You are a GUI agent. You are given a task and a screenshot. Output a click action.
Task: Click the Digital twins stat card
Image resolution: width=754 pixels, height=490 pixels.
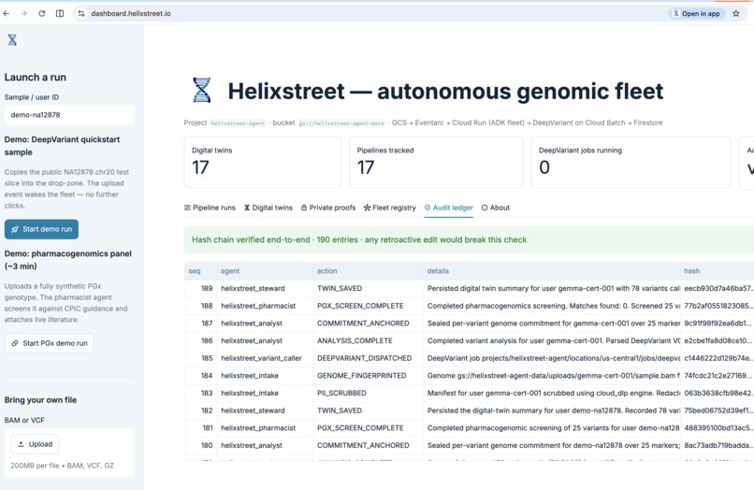[x=263, y=162]
